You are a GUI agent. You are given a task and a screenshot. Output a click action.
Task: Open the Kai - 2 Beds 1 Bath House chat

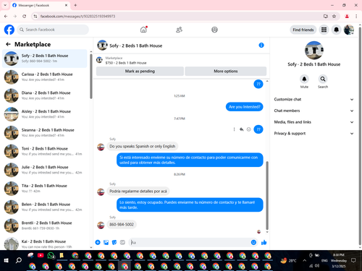pyautogui.click(x=45, y=244)
